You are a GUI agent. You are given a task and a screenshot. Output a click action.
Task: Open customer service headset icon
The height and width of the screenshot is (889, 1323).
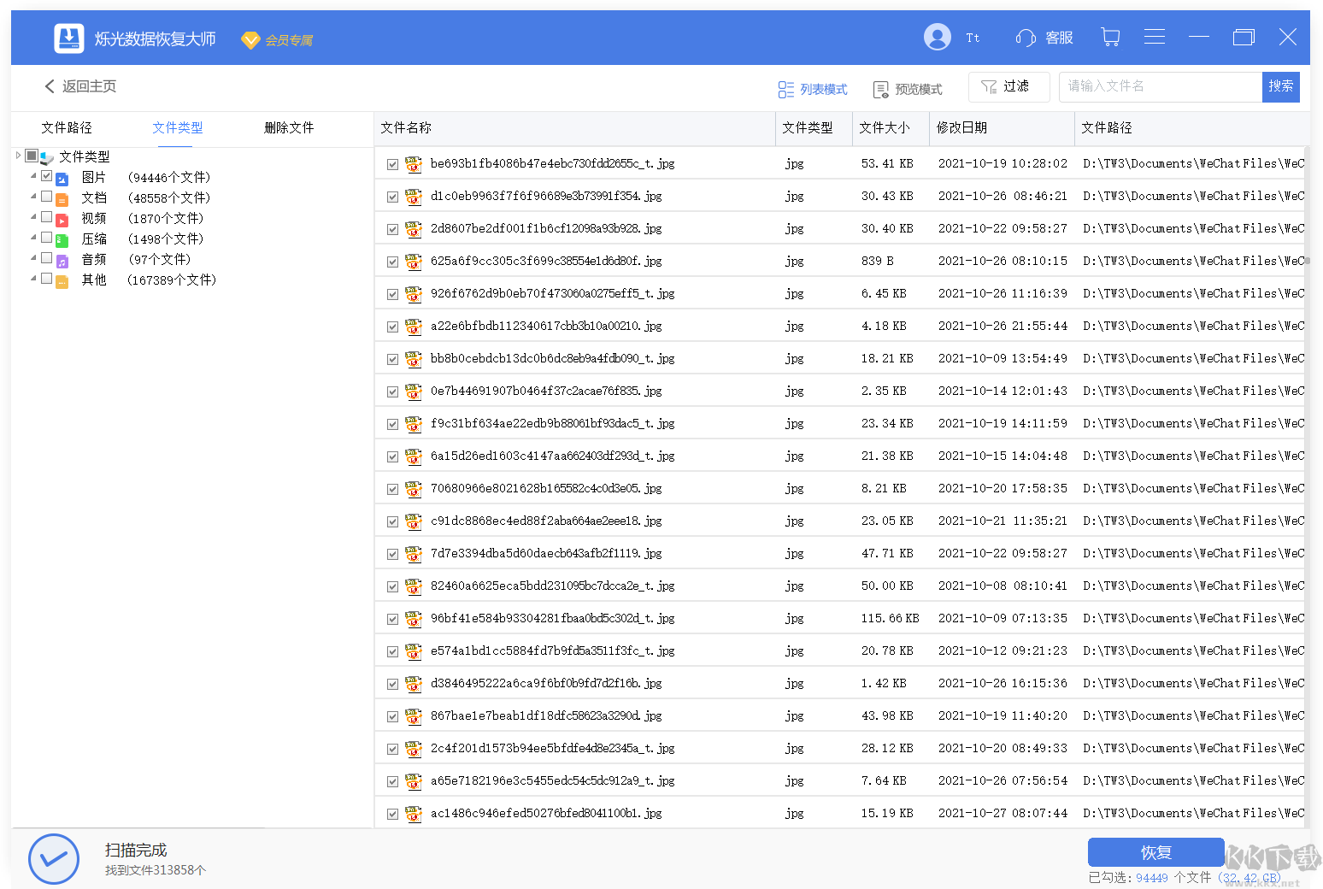tap(1025, 38)
